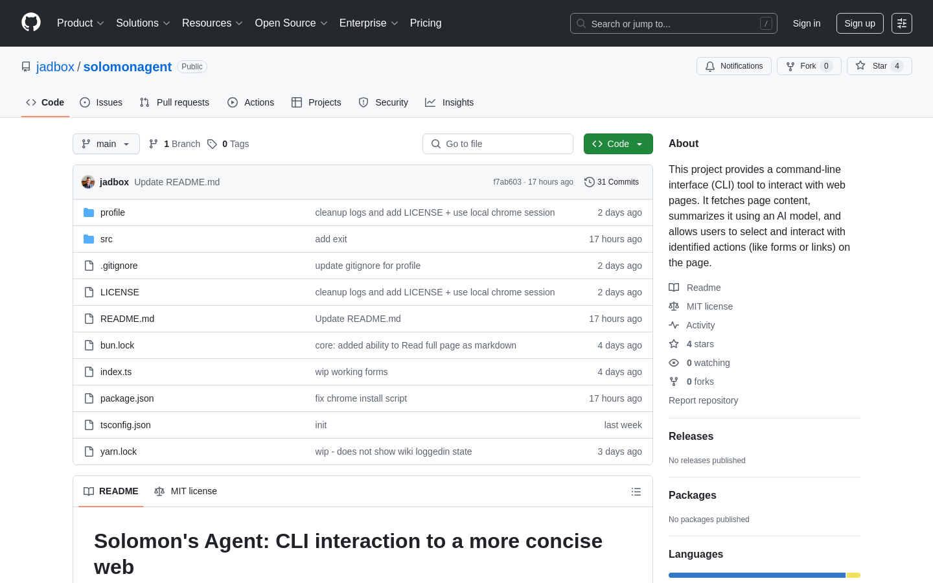Open the README outline list icon

pyautogui.click(x=636, y=492)
